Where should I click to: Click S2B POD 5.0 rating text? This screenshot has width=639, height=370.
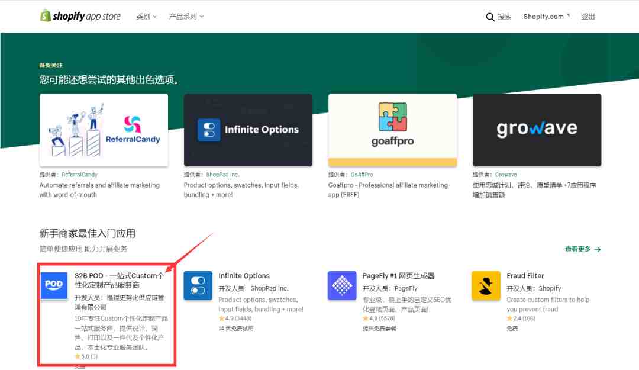86,356
